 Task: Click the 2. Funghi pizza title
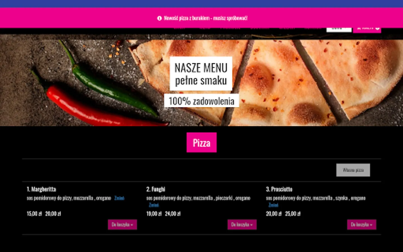click(156, 189)
